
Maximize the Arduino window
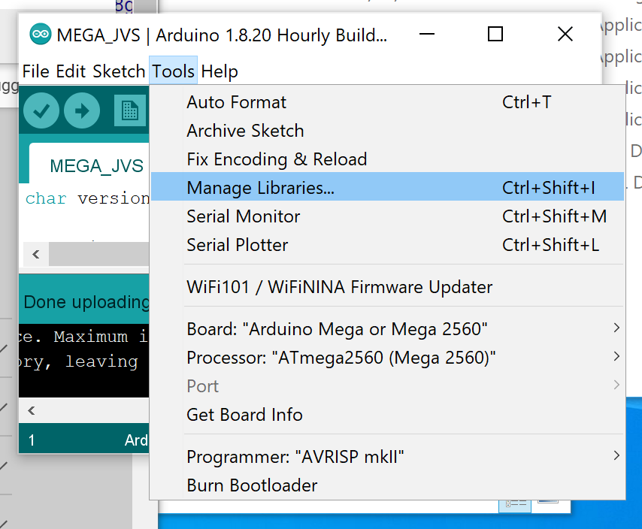(495, 34)
